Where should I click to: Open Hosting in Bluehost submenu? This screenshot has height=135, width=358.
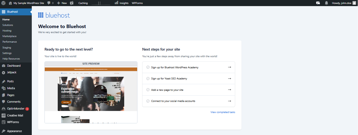7,31
